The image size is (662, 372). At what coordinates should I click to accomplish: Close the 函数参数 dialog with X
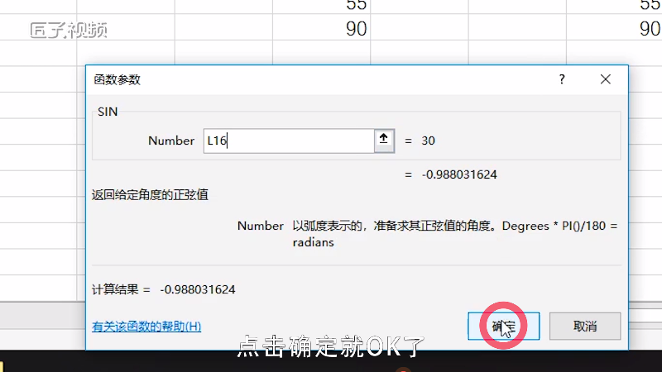pyautogui.click(x=606, y=79)
